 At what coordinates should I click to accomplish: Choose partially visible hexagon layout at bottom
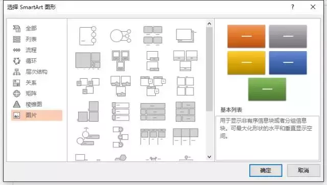[121, 157]
